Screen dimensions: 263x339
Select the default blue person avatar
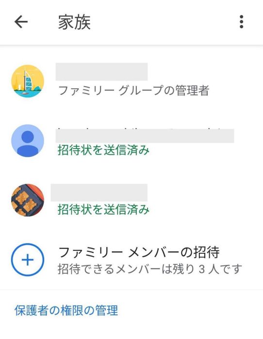pos(28,140)
